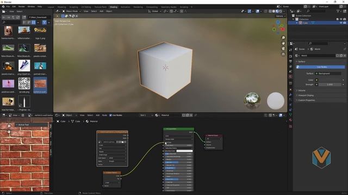Click the viewport zoom magnifier icon
348x195 pixels.
283,37
